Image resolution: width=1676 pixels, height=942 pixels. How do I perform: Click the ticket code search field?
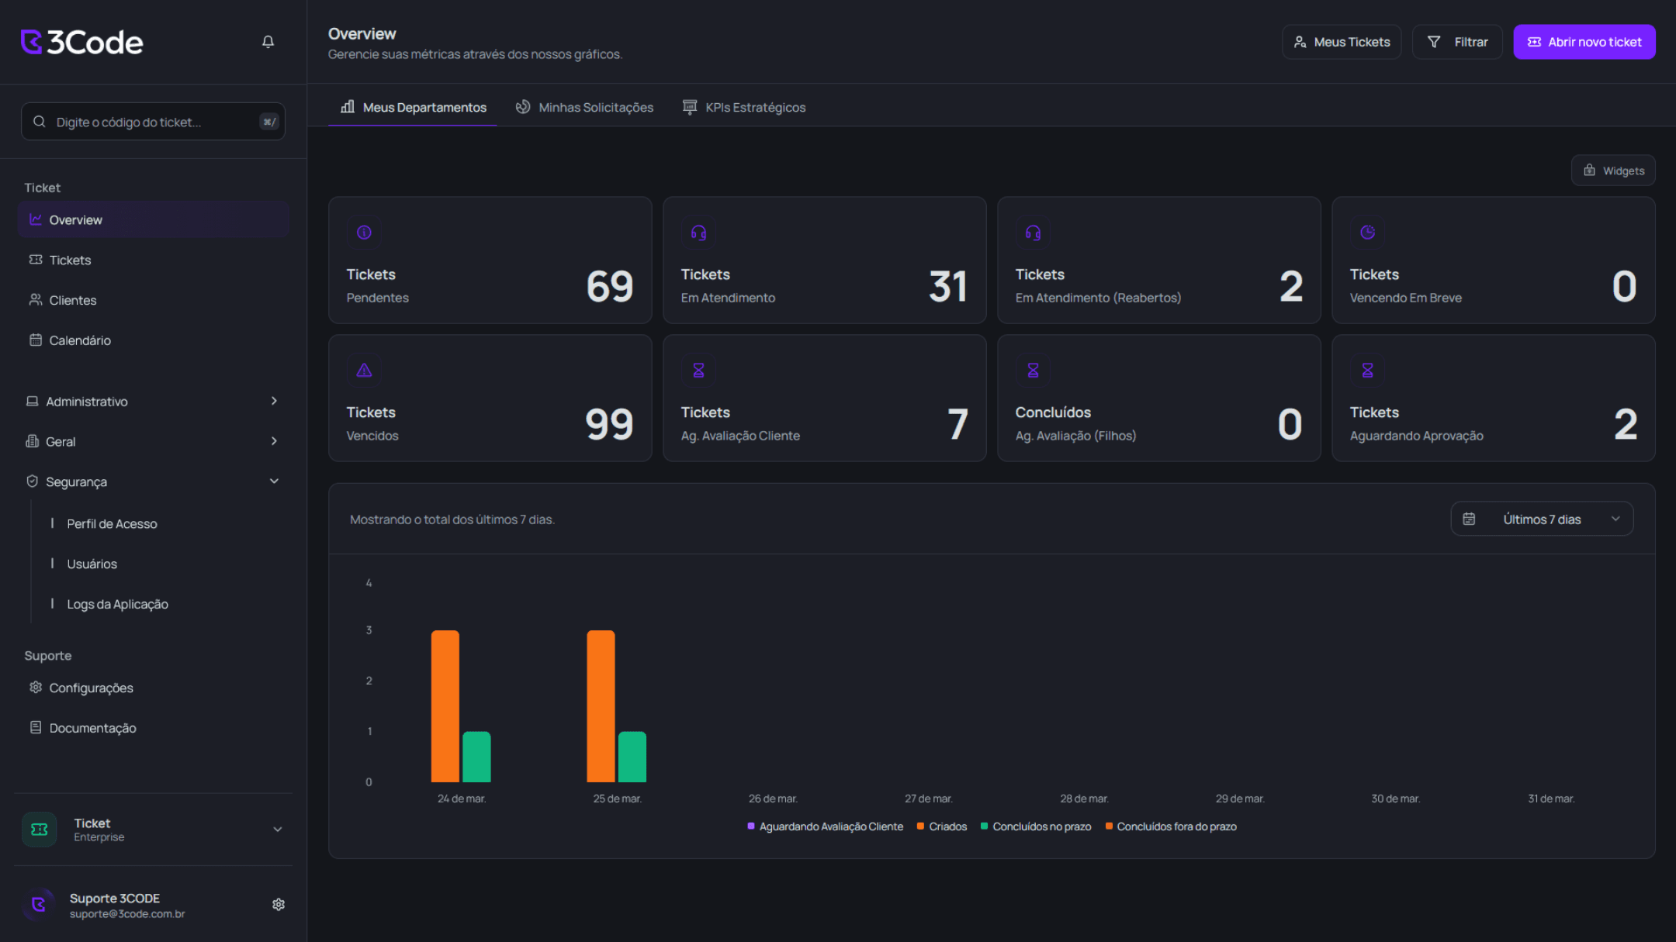(152, 122)
